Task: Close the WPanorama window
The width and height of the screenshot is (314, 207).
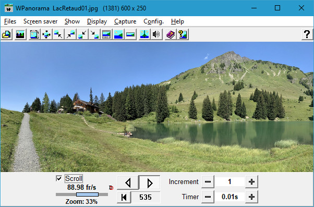Action: click(301, 8)
